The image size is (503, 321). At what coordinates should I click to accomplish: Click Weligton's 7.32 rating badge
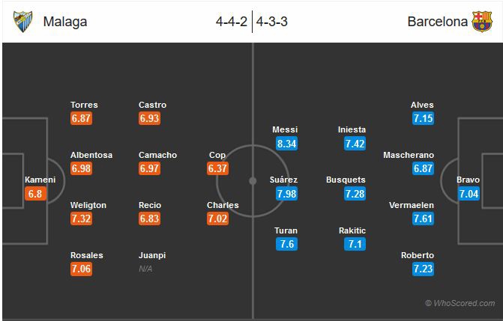(x=81, y=218)
